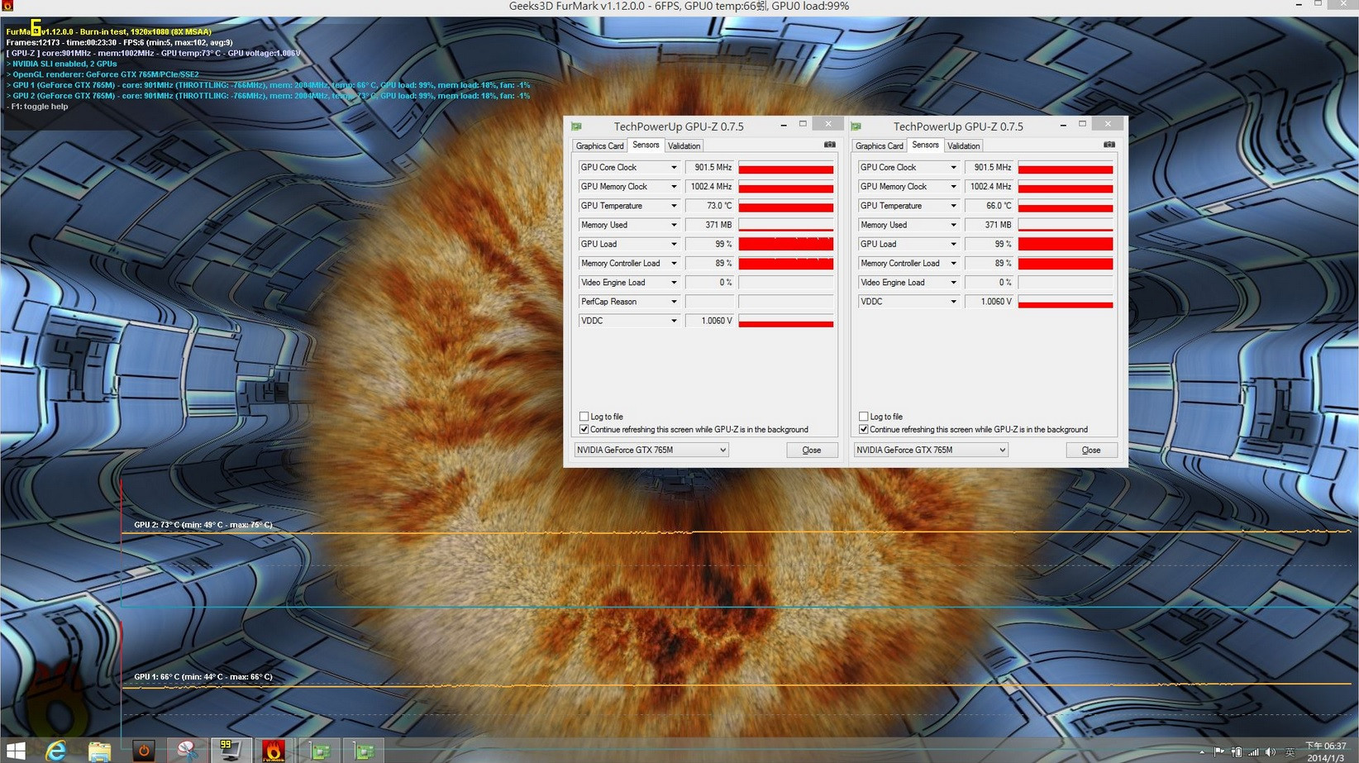Open the network signal tray icon

coord(1253,752)
